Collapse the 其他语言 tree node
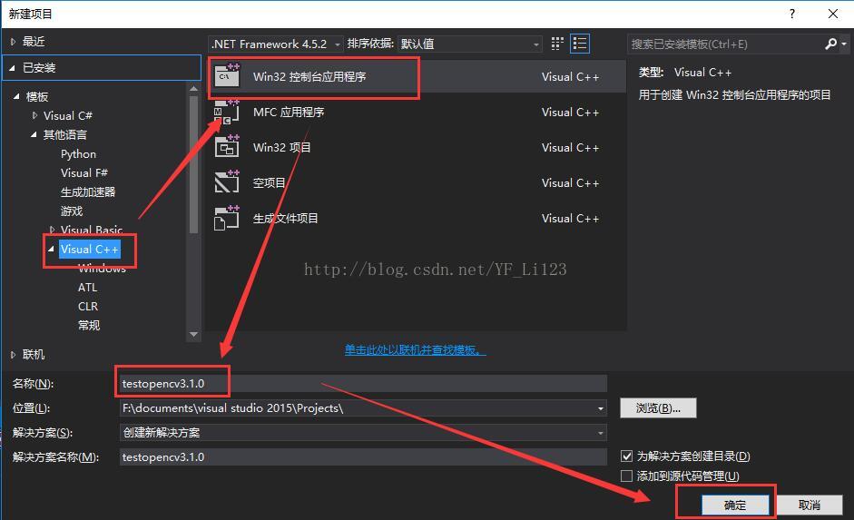The width and height of the screenshot is (854, 520). click(x=34, y=134)
